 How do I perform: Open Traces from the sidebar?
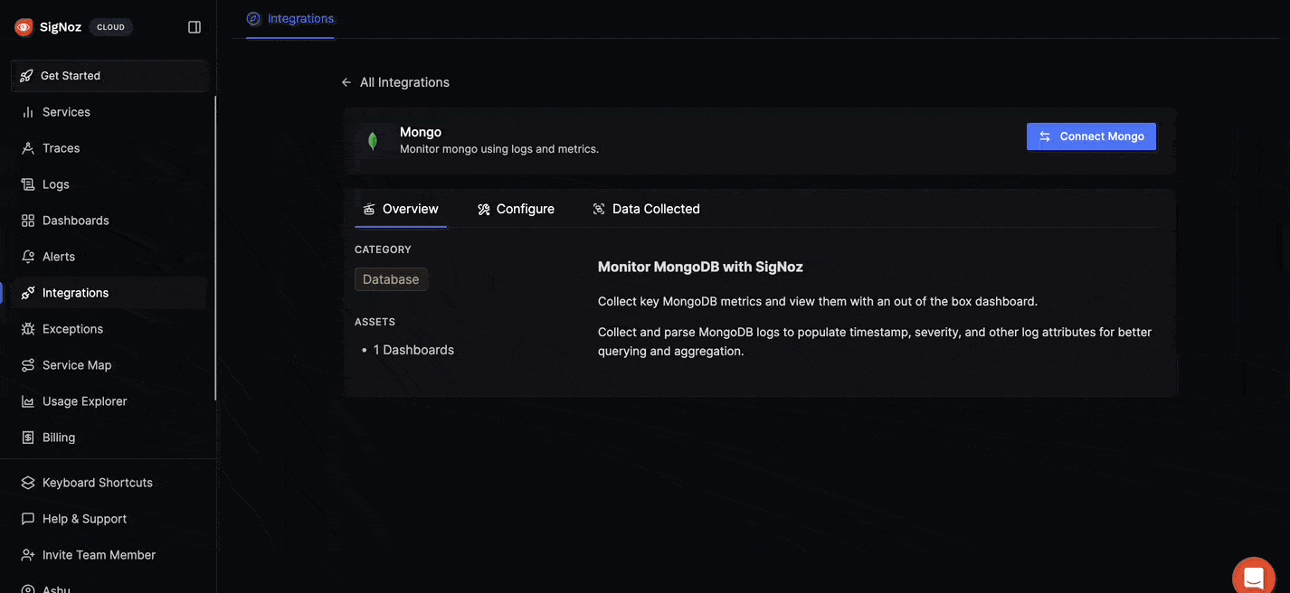[x=109, y=148]
